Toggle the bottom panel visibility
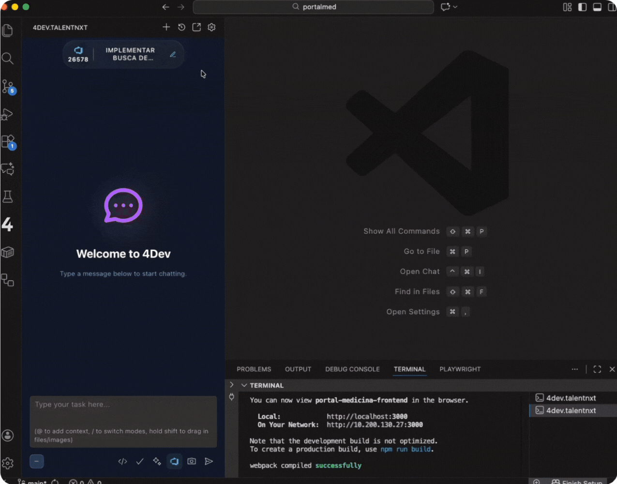Viewport: 617px width, 484px height. (x=597, y=7)
